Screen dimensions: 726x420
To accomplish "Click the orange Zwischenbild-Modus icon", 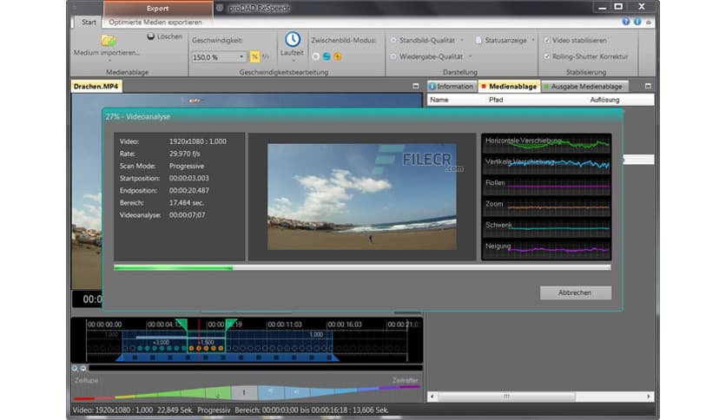I will (x=337, y=56).
